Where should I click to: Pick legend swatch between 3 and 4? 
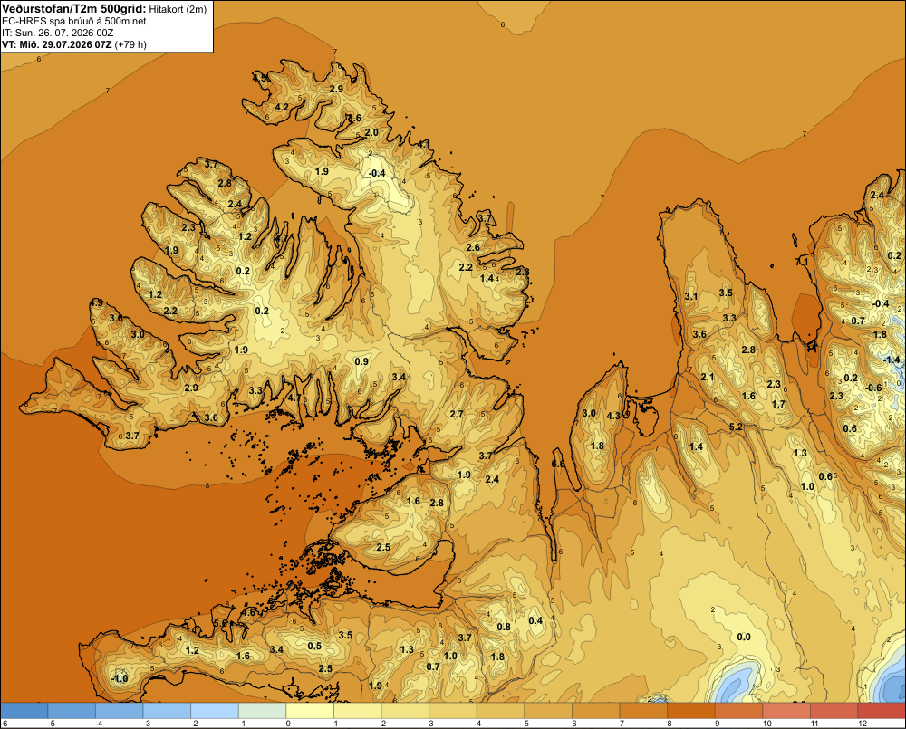(452, 710)
